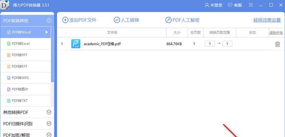Click the 大小 column header

tap(177, 33)
